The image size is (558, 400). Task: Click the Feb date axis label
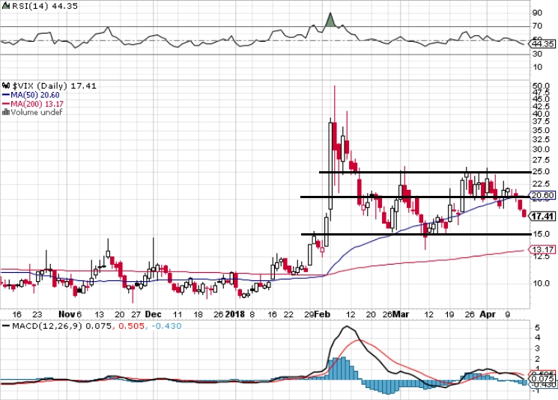pos(322,314)
